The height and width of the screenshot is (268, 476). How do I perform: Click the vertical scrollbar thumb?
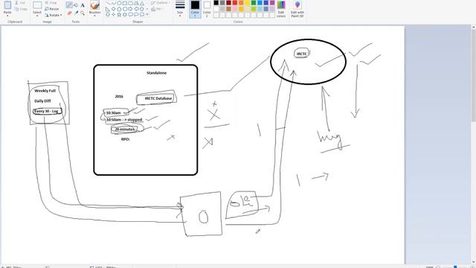pyautogui.click(x=473, y=76)
